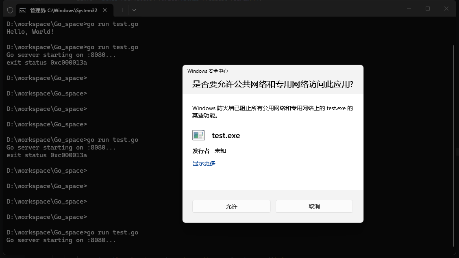Close the terminal window
The width and height of the screenshot is (459, 258).
[x=446, y=9]
